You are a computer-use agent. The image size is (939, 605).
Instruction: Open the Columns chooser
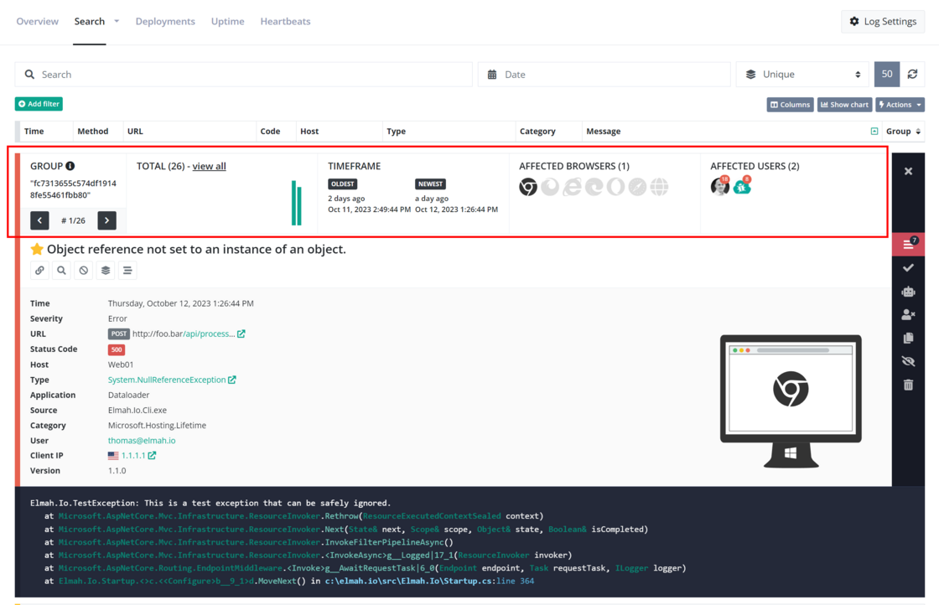pyautogui.click(x=790, y=105)
